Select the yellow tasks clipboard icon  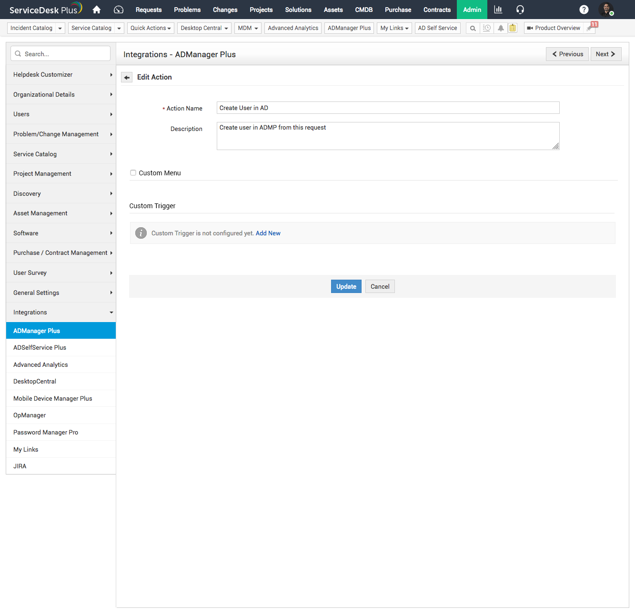coord(513,28)
